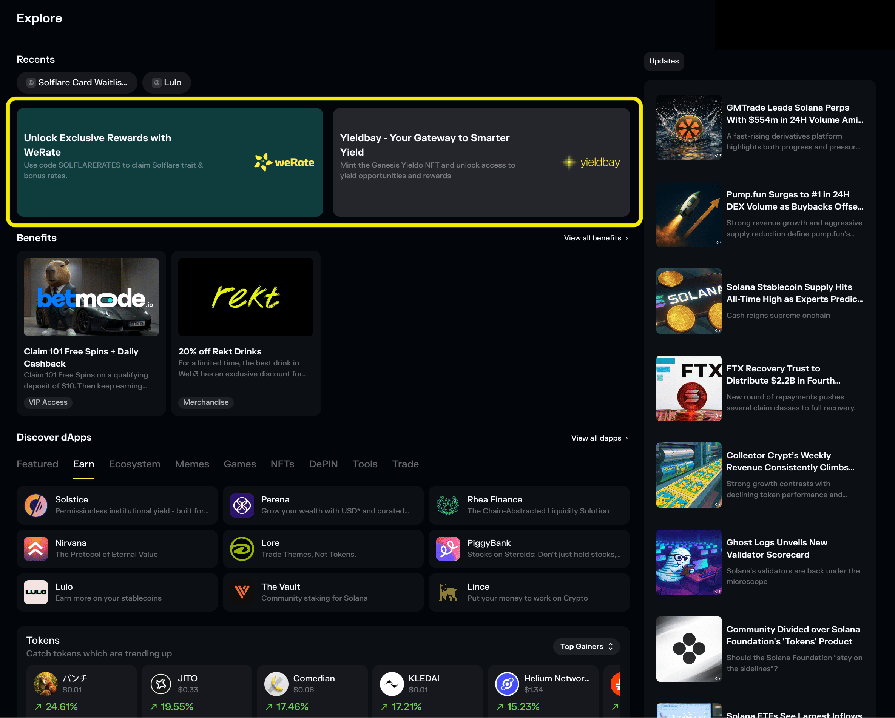Open the Solstice dApp icon

pos(36,505)
